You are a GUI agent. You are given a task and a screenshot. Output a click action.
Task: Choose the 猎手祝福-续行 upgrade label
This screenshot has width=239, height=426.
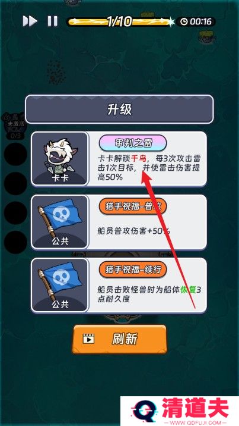(133, 270)
